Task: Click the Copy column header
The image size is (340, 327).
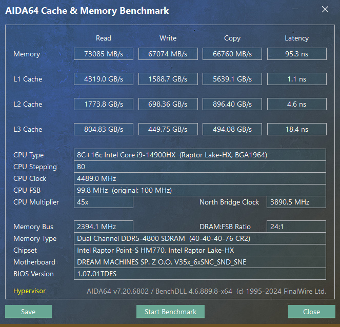Action: pos(232,38)
